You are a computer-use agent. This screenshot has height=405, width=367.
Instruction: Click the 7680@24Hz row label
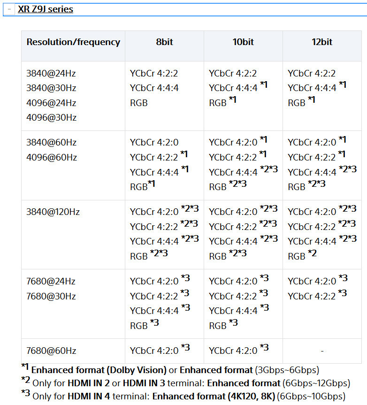(51, 282)
